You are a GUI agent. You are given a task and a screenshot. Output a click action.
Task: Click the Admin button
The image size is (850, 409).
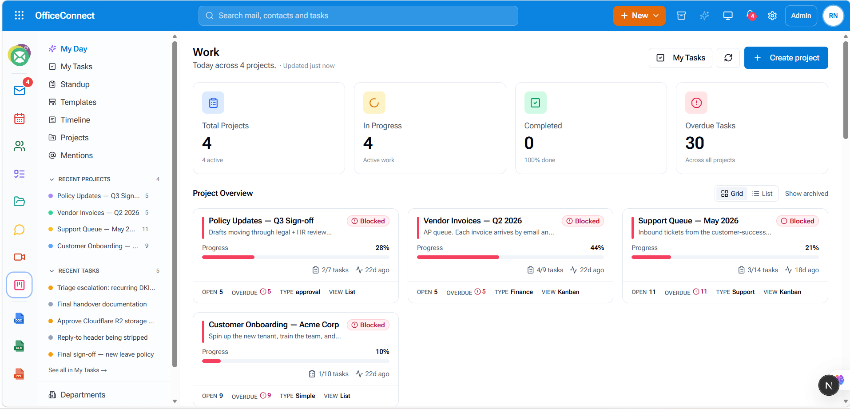tap(801, 16)
